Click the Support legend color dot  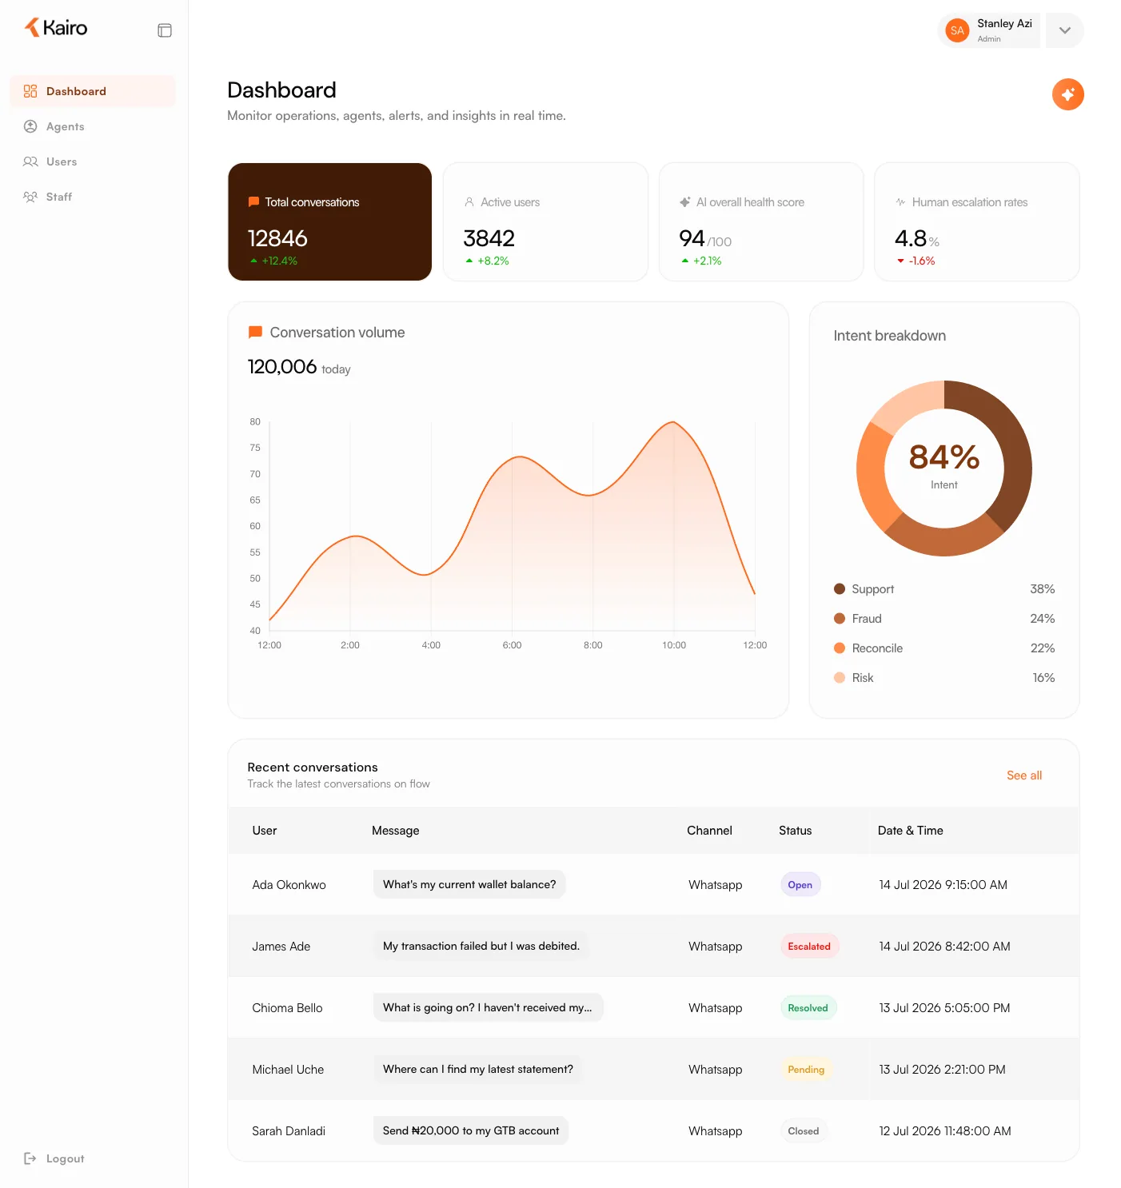click(x=840, y=588)
